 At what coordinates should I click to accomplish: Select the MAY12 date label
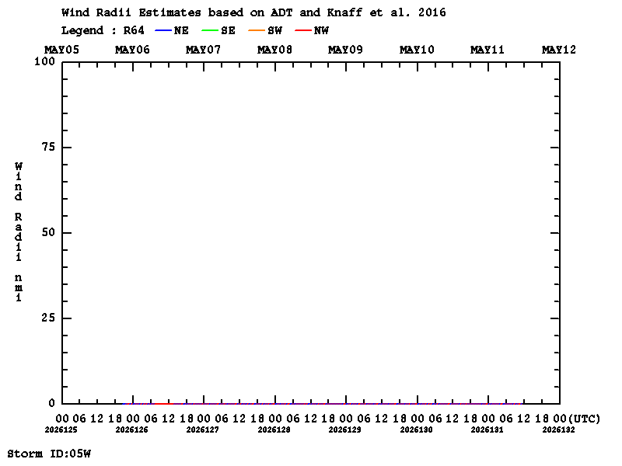pyautogui.click(x=559, y=50)
